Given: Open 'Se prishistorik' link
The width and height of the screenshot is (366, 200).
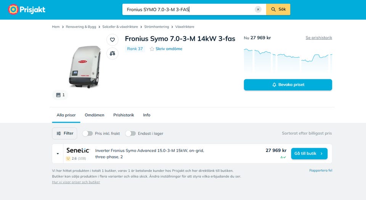Looking at the screenshot, I should [x=319, y=38].
